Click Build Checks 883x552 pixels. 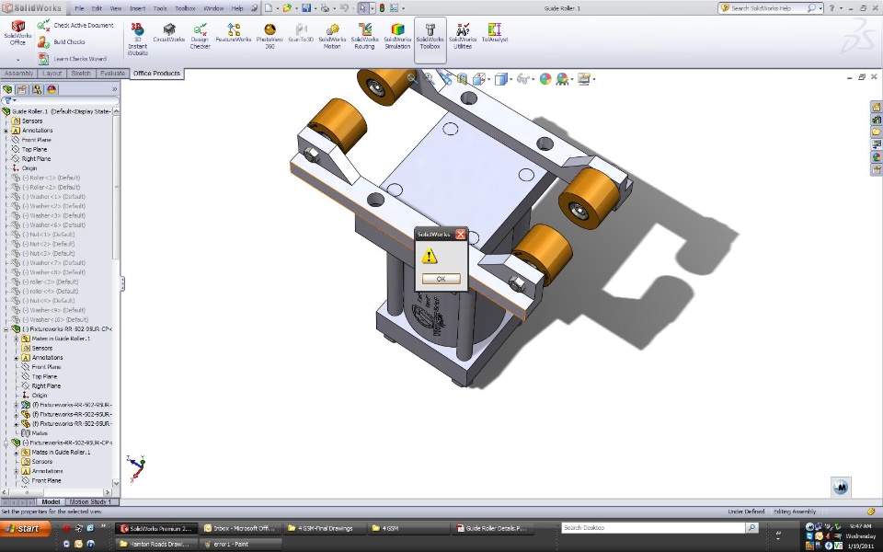[62, 41]
